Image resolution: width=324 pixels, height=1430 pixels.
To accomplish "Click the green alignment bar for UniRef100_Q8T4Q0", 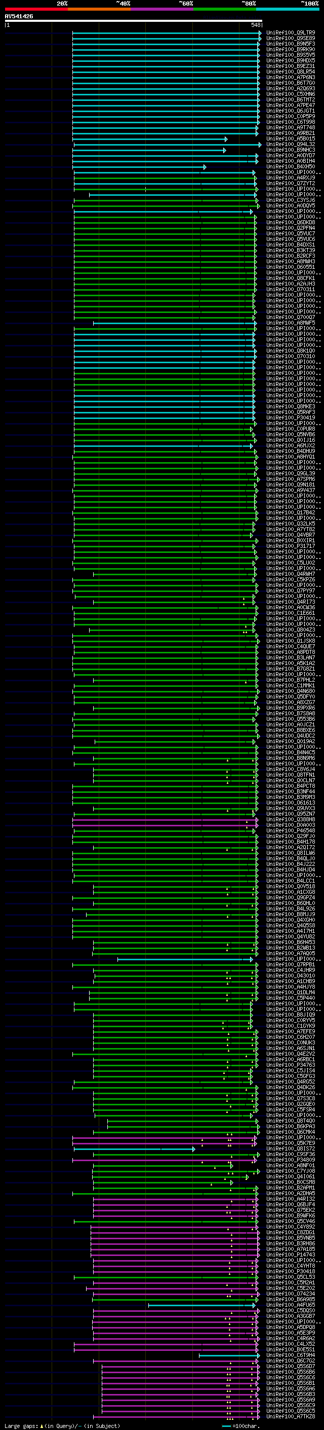I will click(183, 1122).
